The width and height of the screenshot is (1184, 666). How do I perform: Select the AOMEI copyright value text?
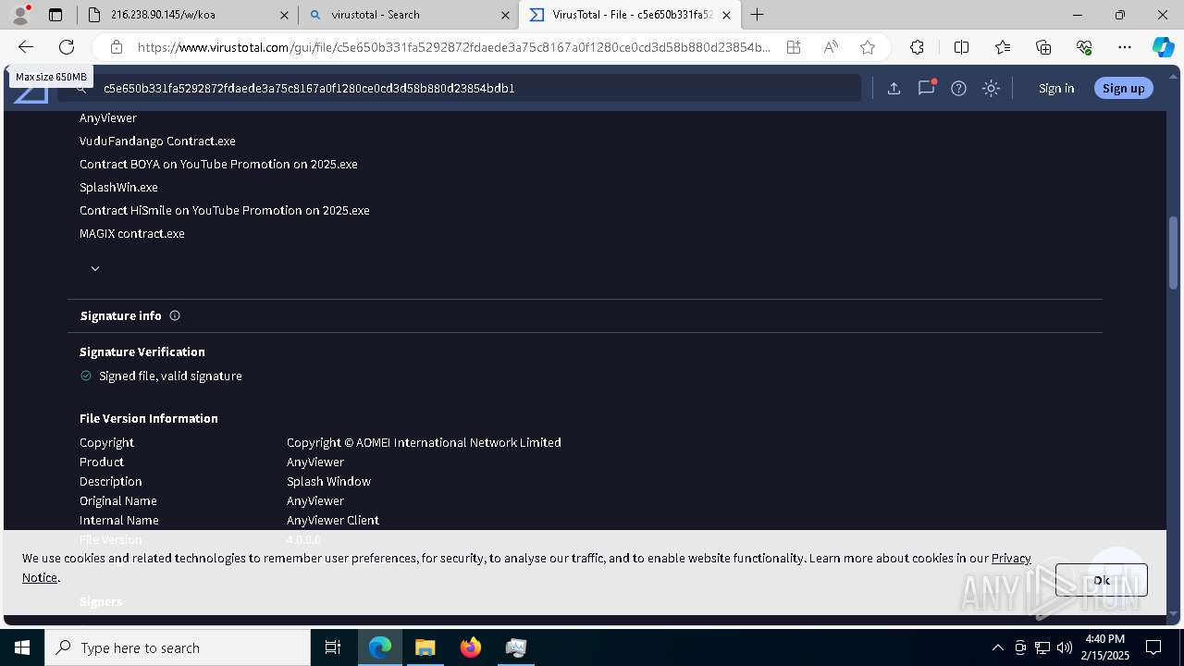(x=424, y=442)
